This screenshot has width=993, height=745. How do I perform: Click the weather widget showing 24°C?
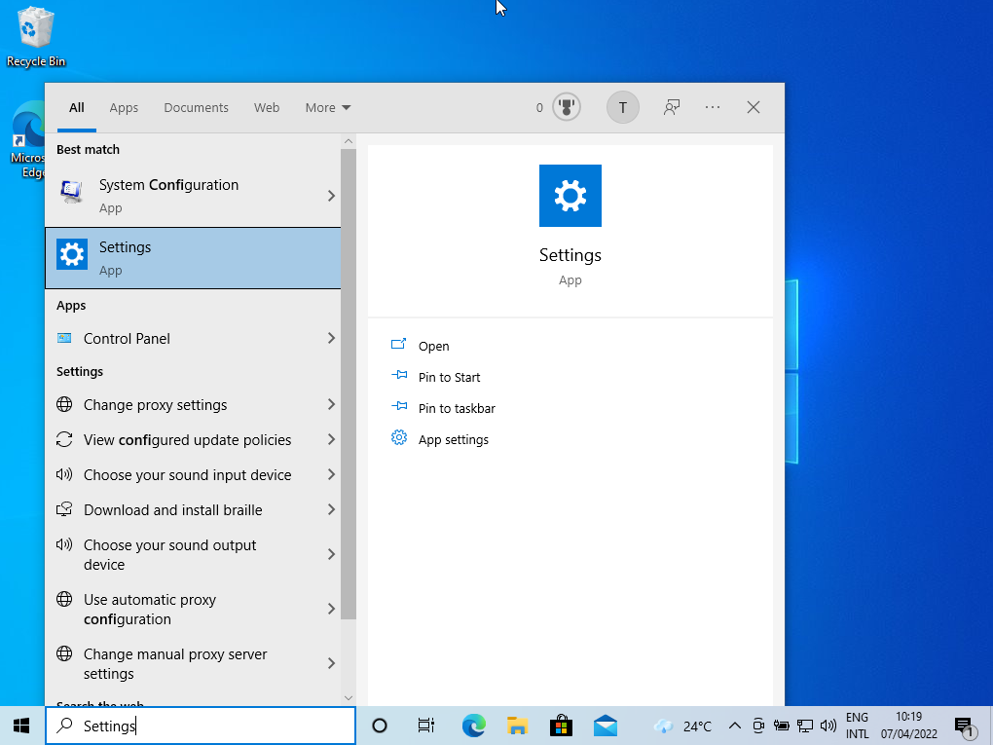click(682, 726)
